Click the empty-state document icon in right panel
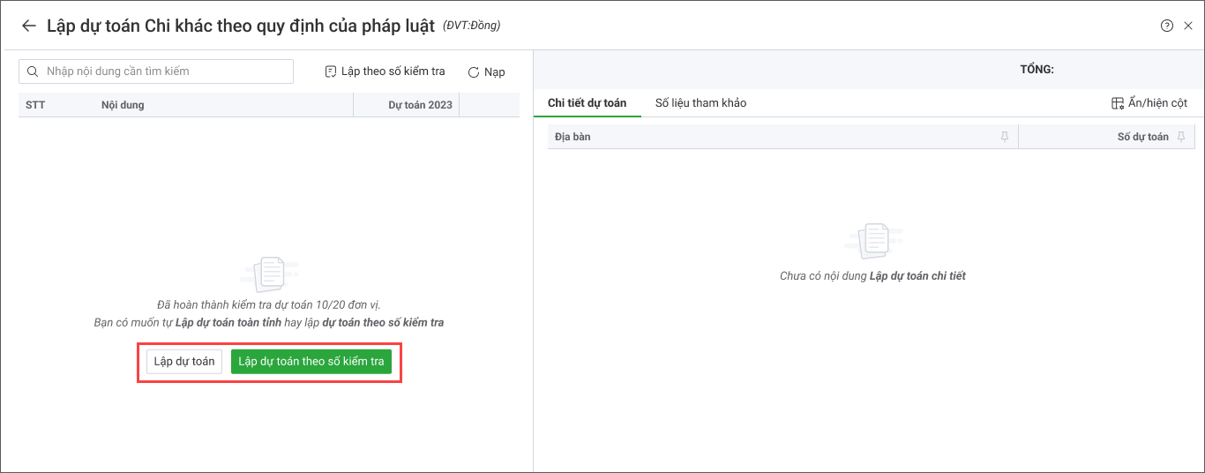The height and width of the screenshot is (473, 1205). click(873, 240)
